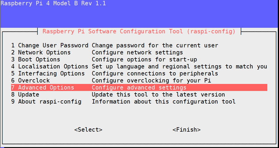This screenshot has height=148, width=279.
Task: Click the 'Configure overclocking for your Pi' text
Action: [151, 80]
